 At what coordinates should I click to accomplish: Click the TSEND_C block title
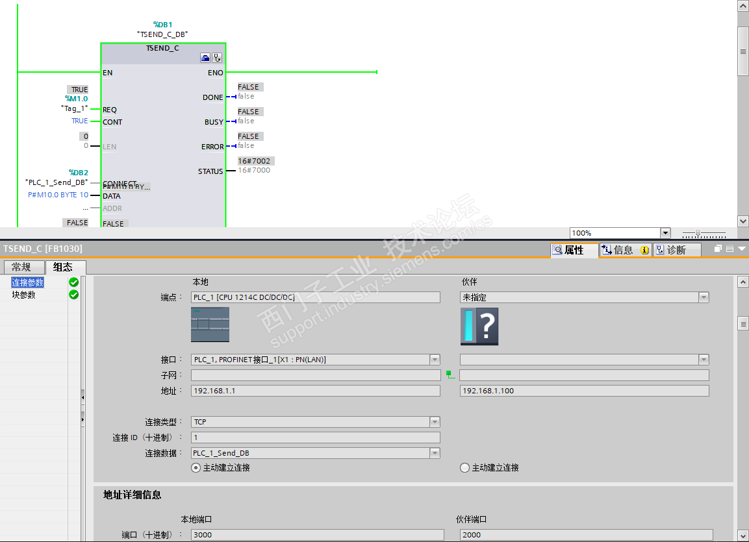tap(162, 48)
